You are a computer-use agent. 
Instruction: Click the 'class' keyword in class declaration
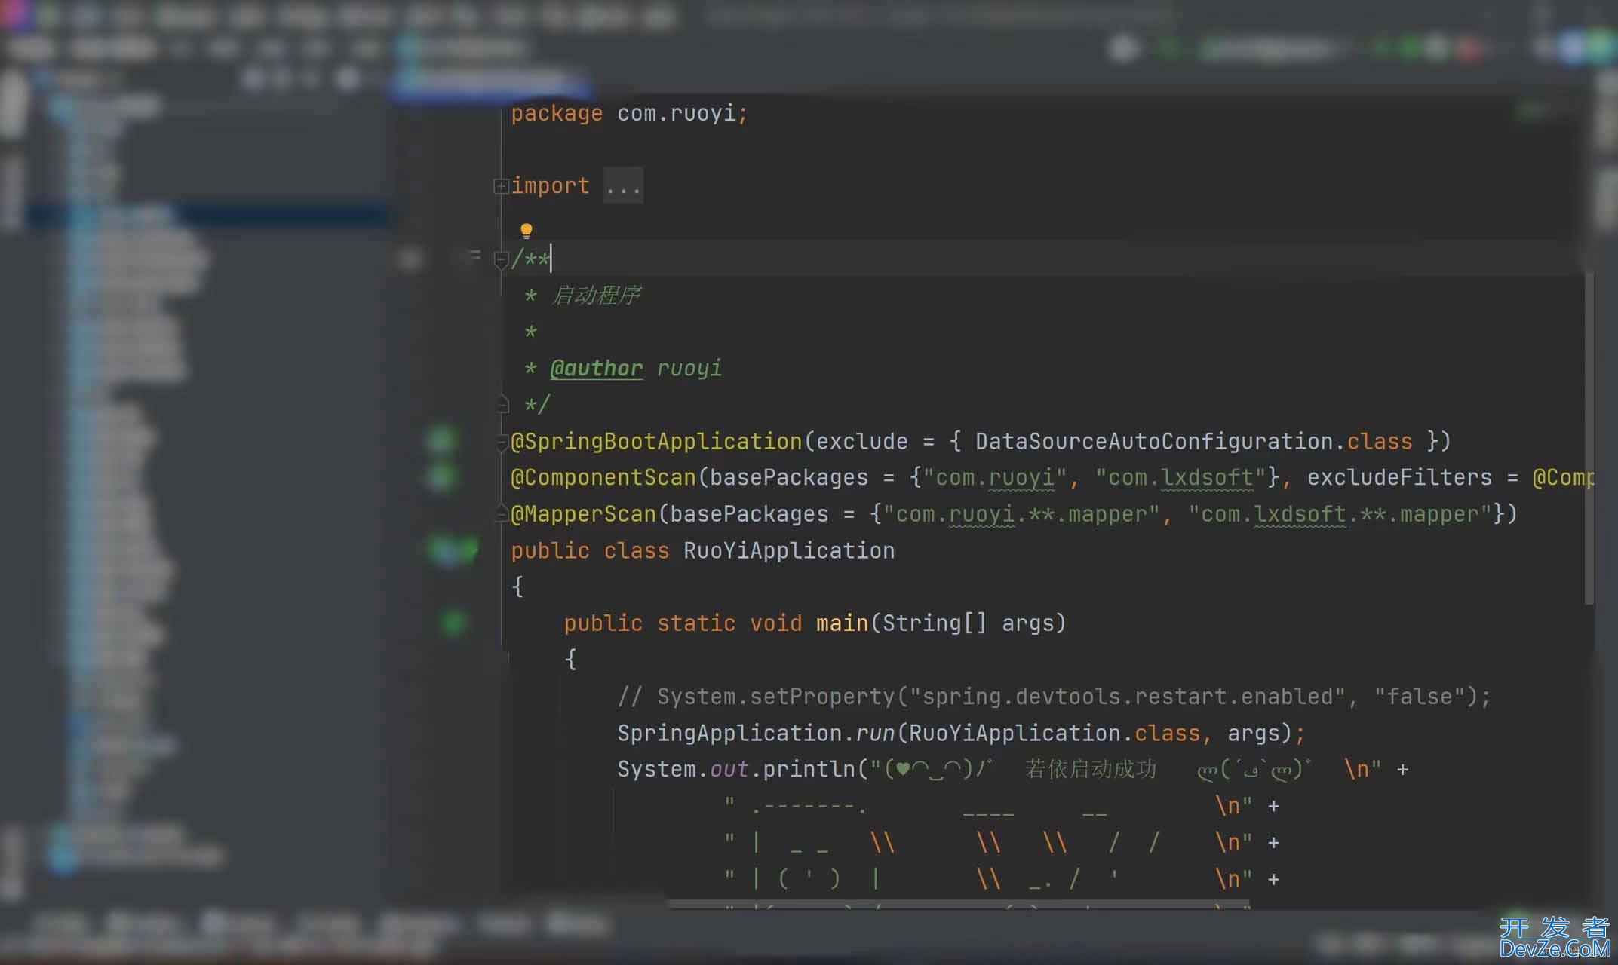636,551
